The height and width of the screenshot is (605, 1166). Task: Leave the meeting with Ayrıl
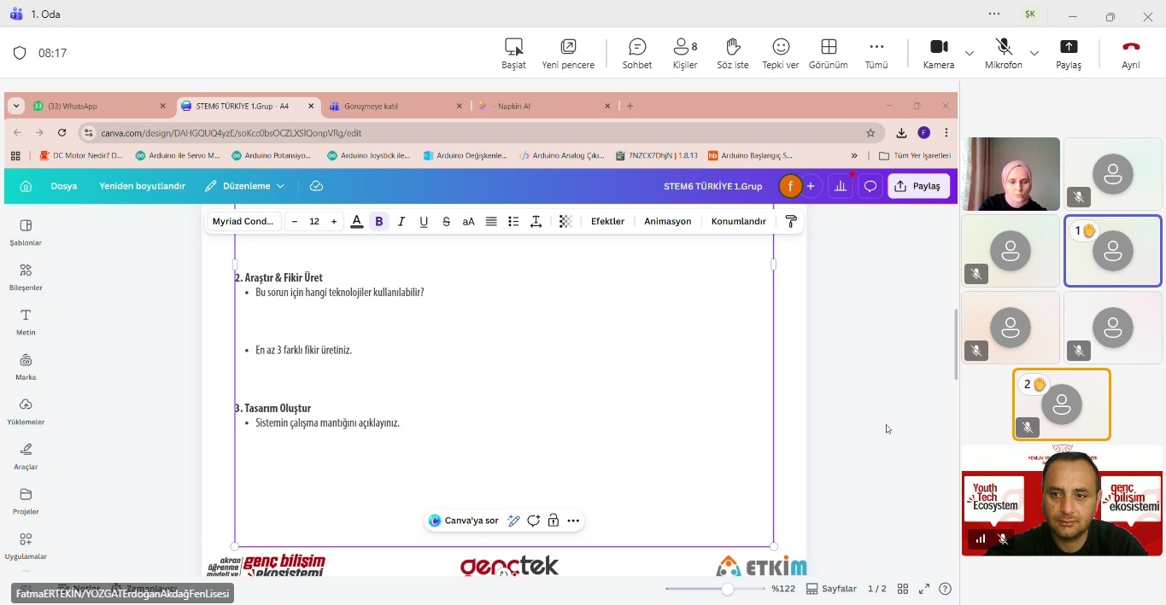coord(1130,53)
